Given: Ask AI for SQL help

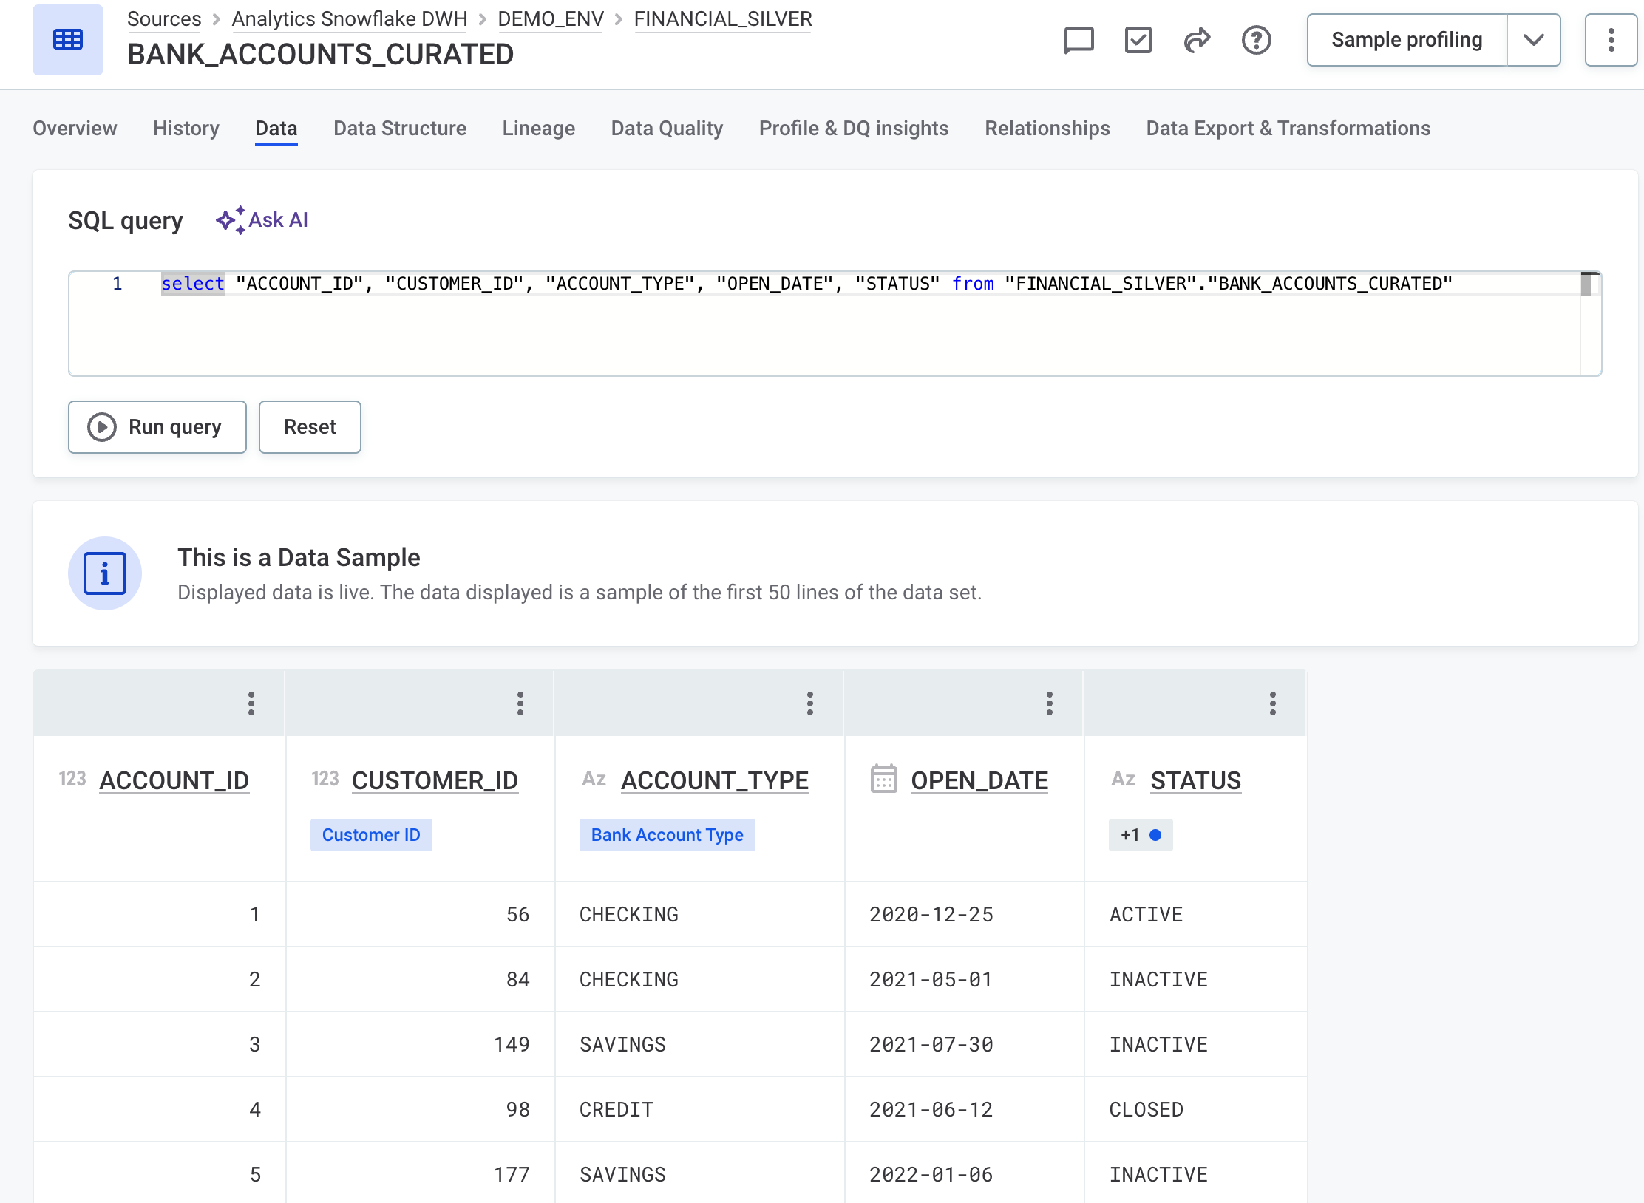Looking at the screenshot, I should (x=262, y=220).
